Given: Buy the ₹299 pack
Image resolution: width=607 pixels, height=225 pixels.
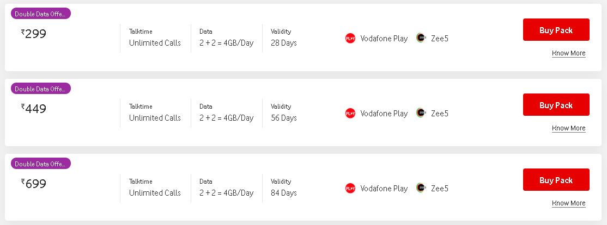Looking at the screenshot, I should point(556,30).
